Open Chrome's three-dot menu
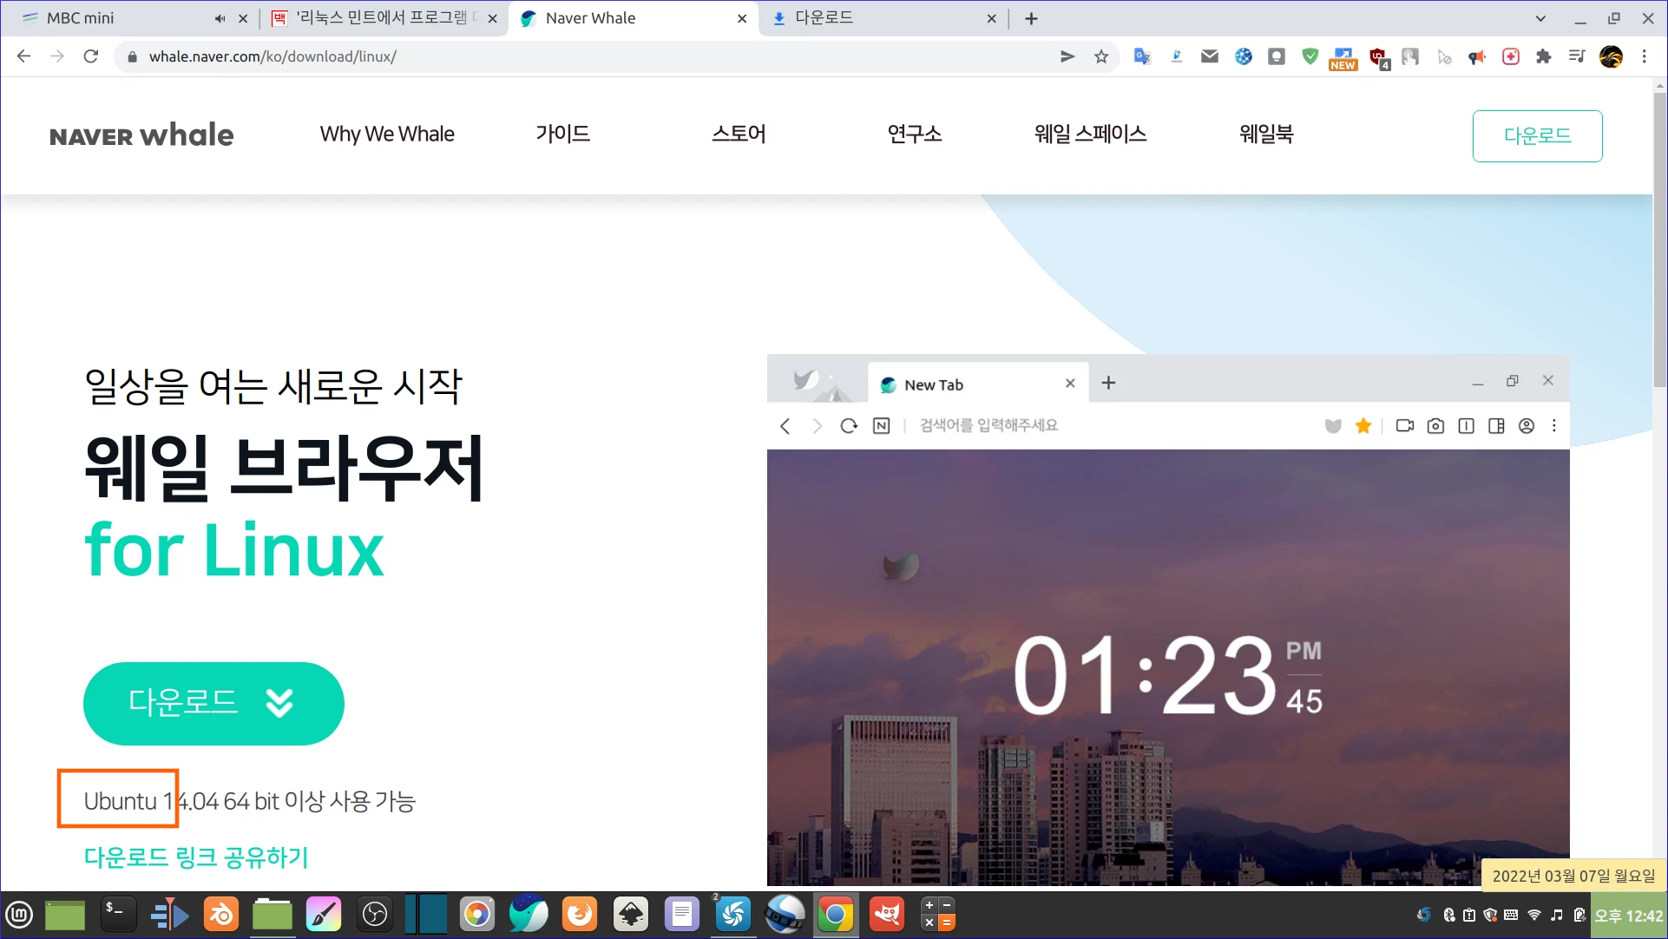The height and width of the screenshot is (939, 1668). [x=1644, y=56]
